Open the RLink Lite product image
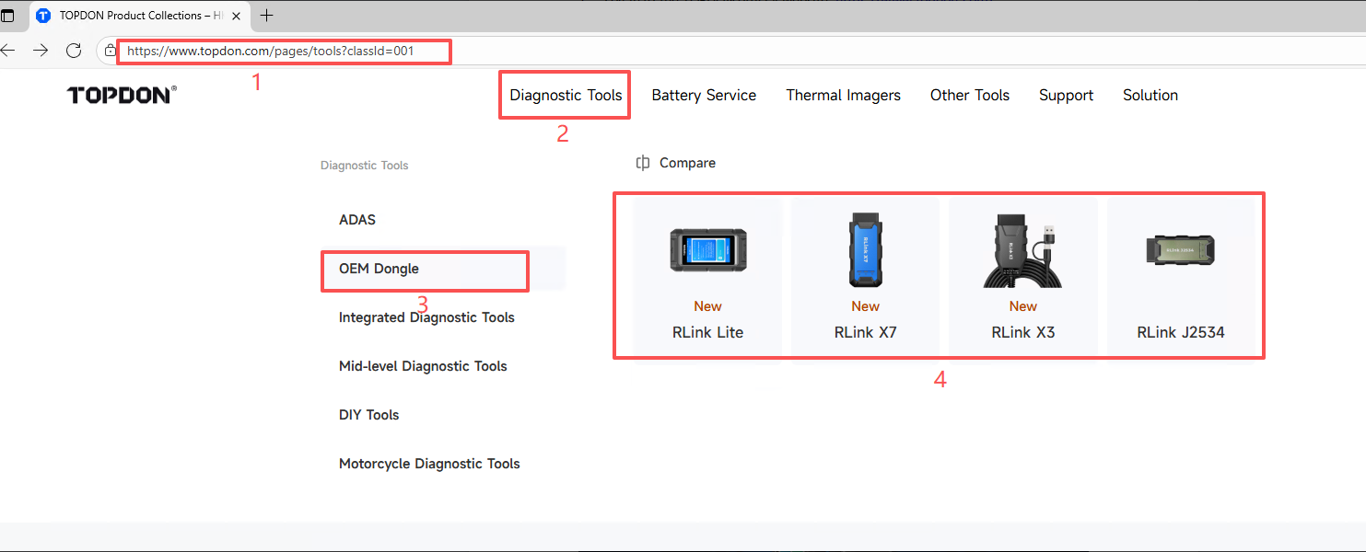 pyautogui.click(x=707, y=250)
